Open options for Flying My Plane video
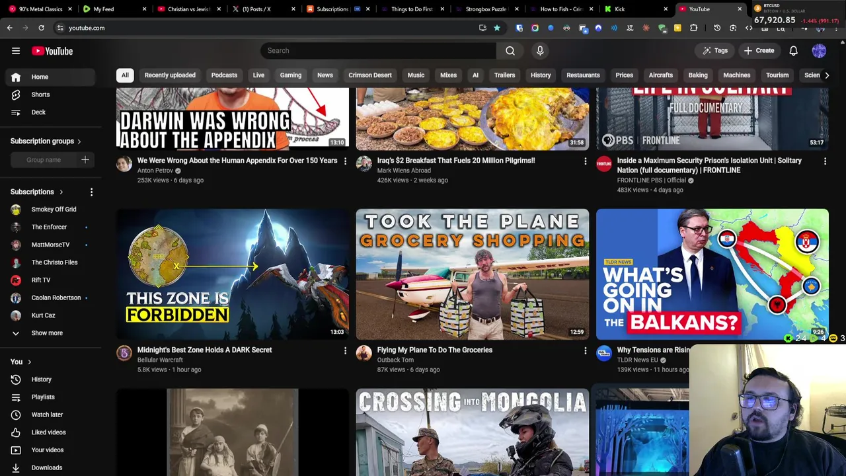The image size is (846, 476). click(585, 351)
